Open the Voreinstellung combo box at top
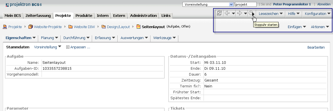Screen dimensions: 333x111 pyautogui.click(x=208, y=4)
